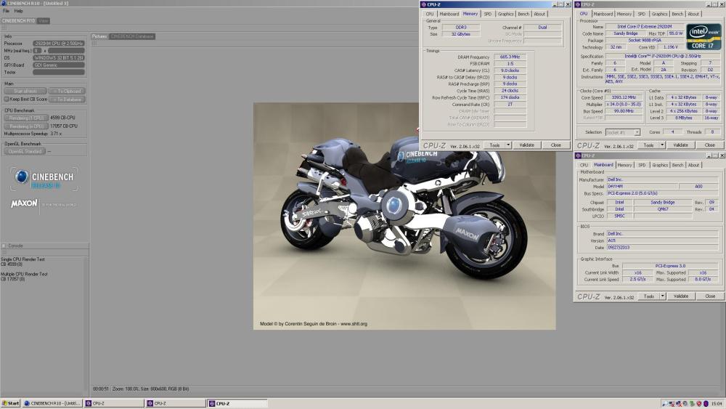Open the Bench tab in the CPU-tab CPU-Z window
Image resolution: width=726 pixels, height=409 pixels.
[x=677, y=14]
